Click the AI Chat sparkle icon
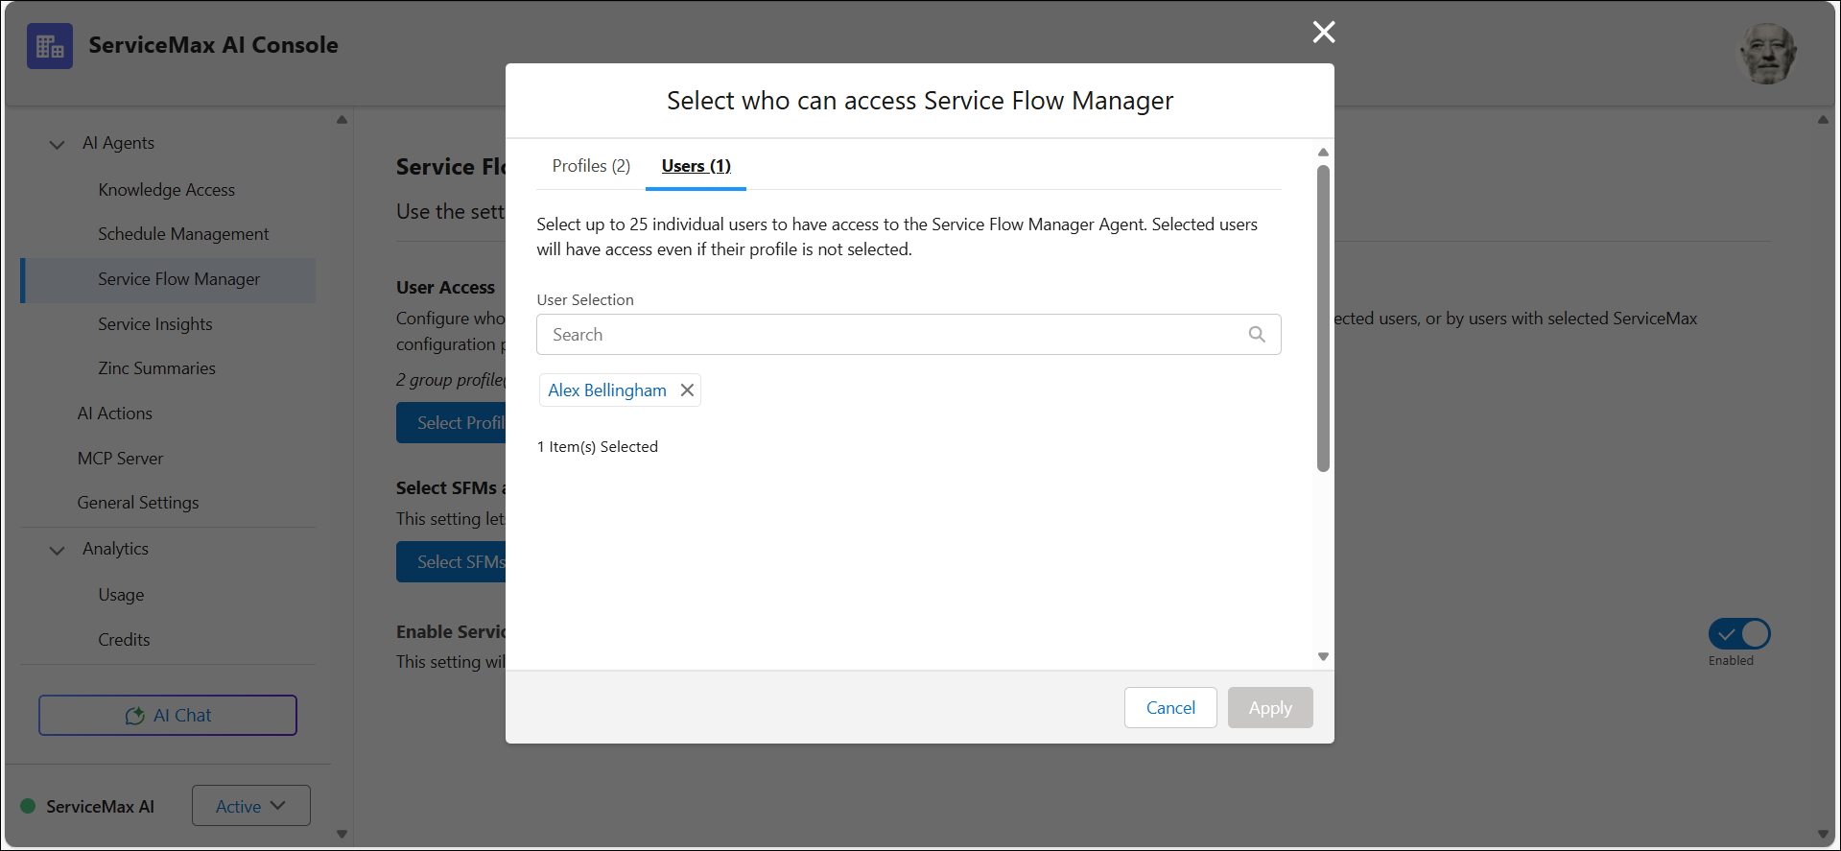Viewport: 1841px width, 851px height. tap(135, 716)
